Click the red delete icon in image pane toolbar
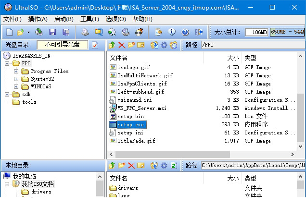Viewport: 306px width, 205px height. (122, 45)
